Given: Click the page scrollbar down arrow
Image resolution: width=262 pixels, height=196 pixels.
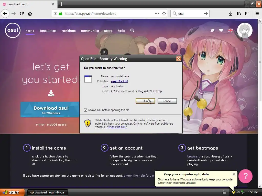Looking at the screenshot, I should coord(260,186).
